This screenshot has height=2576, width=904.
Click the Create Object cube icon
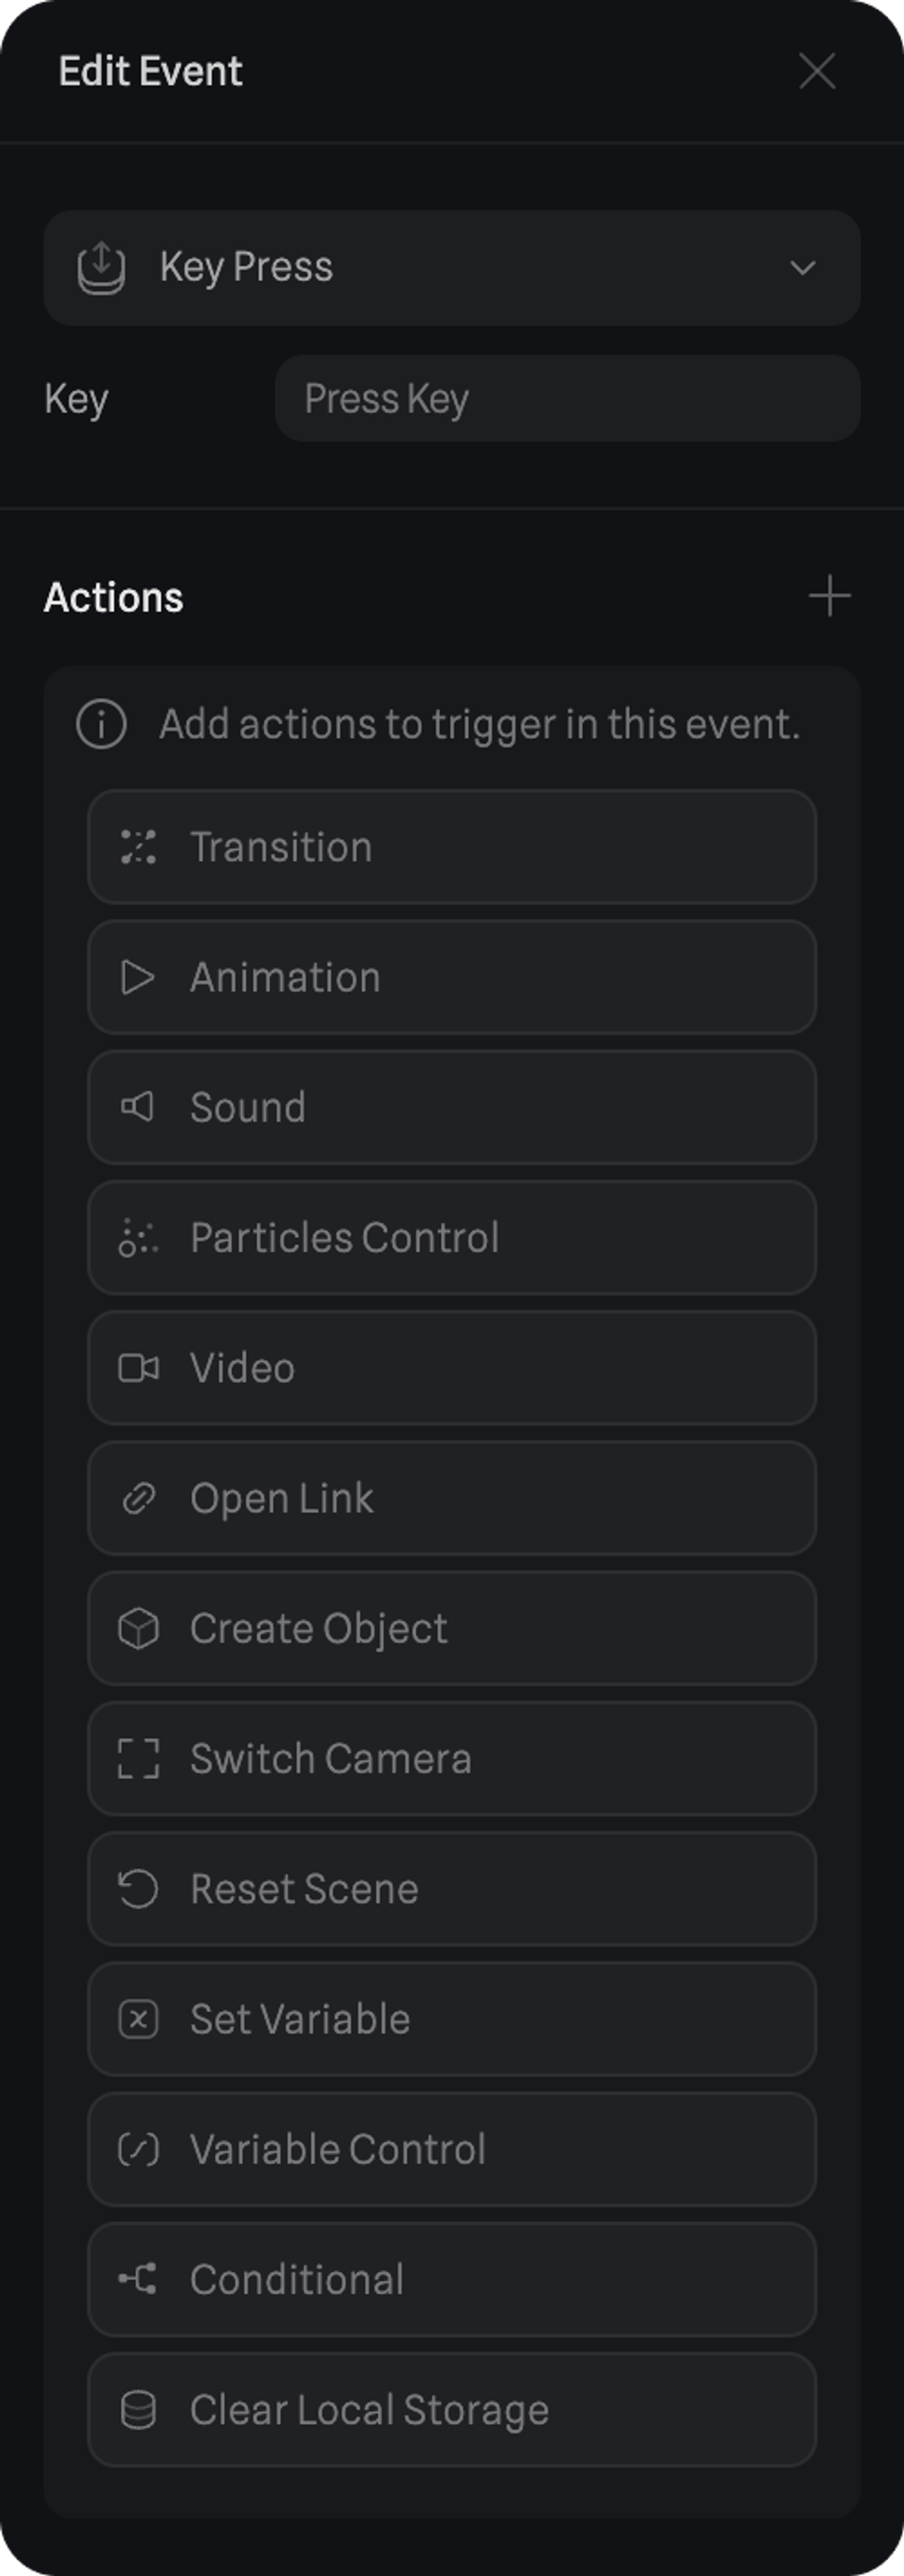click(138, 1628)
